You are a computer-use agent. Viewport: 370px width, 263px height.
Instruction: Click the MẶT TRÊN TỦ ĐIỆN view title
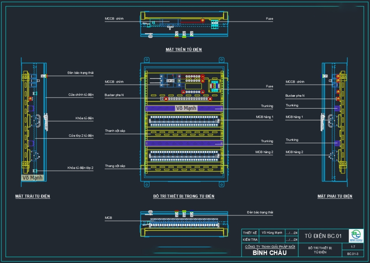point(184,50)
